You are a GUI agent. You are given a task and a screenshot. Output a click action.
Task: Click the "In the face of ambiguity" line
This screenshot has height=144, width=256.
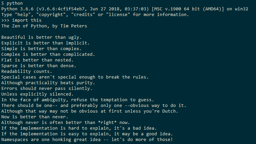(x=78, y=100)
